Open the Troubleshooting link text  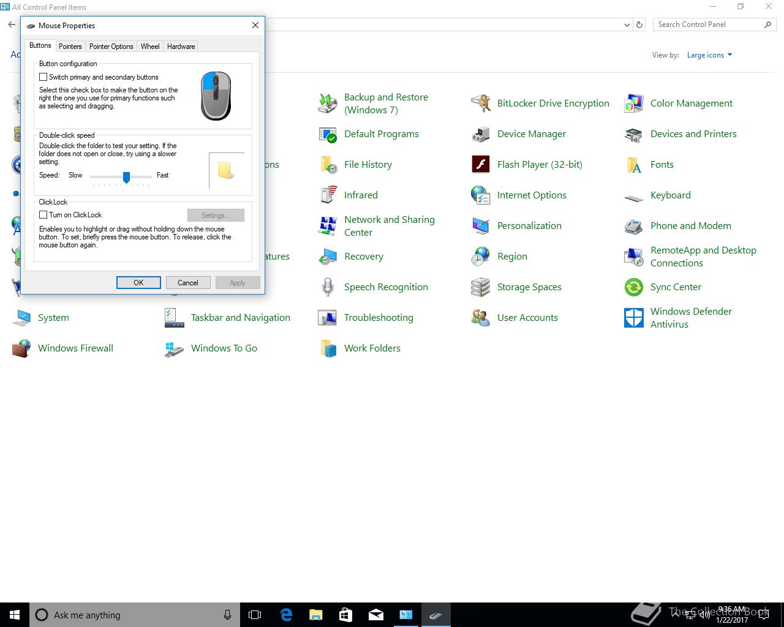pos(379,318)
